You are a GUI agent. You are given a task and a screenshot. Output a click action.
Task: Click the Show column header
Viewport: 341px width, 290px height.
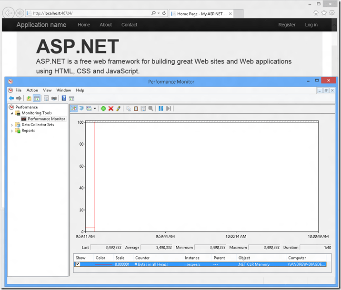(x=80, y=258)
